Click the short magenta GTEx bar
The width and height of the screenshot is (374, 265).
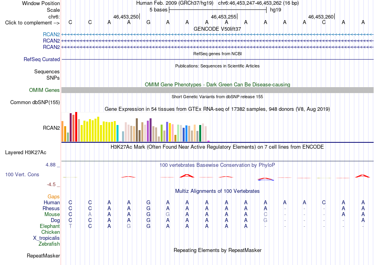tap(209, 141)
